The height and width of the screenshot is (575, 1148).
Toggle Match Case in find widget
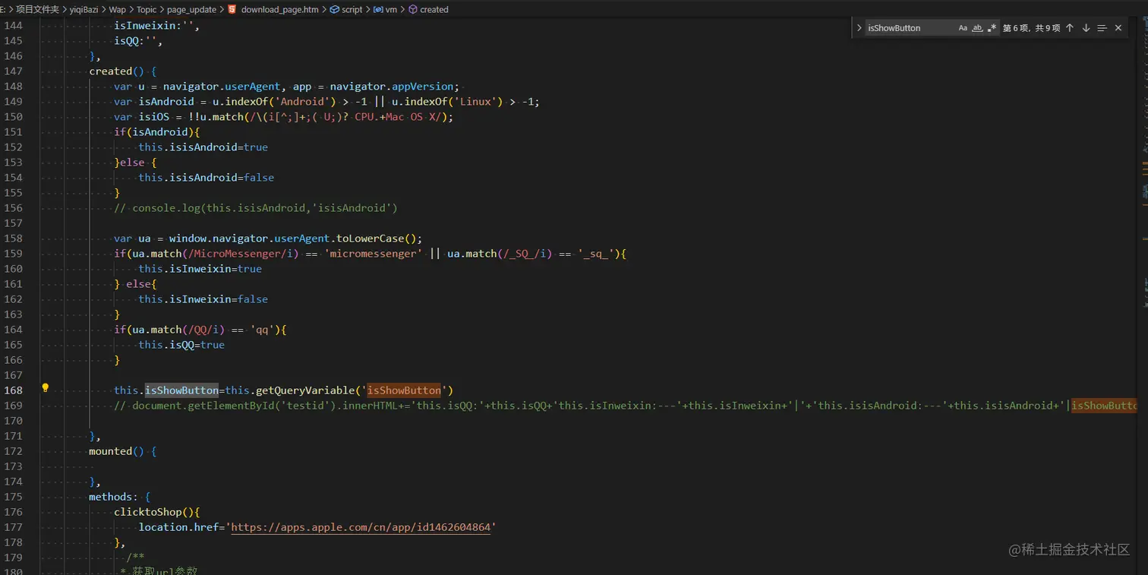pos(963,28)
